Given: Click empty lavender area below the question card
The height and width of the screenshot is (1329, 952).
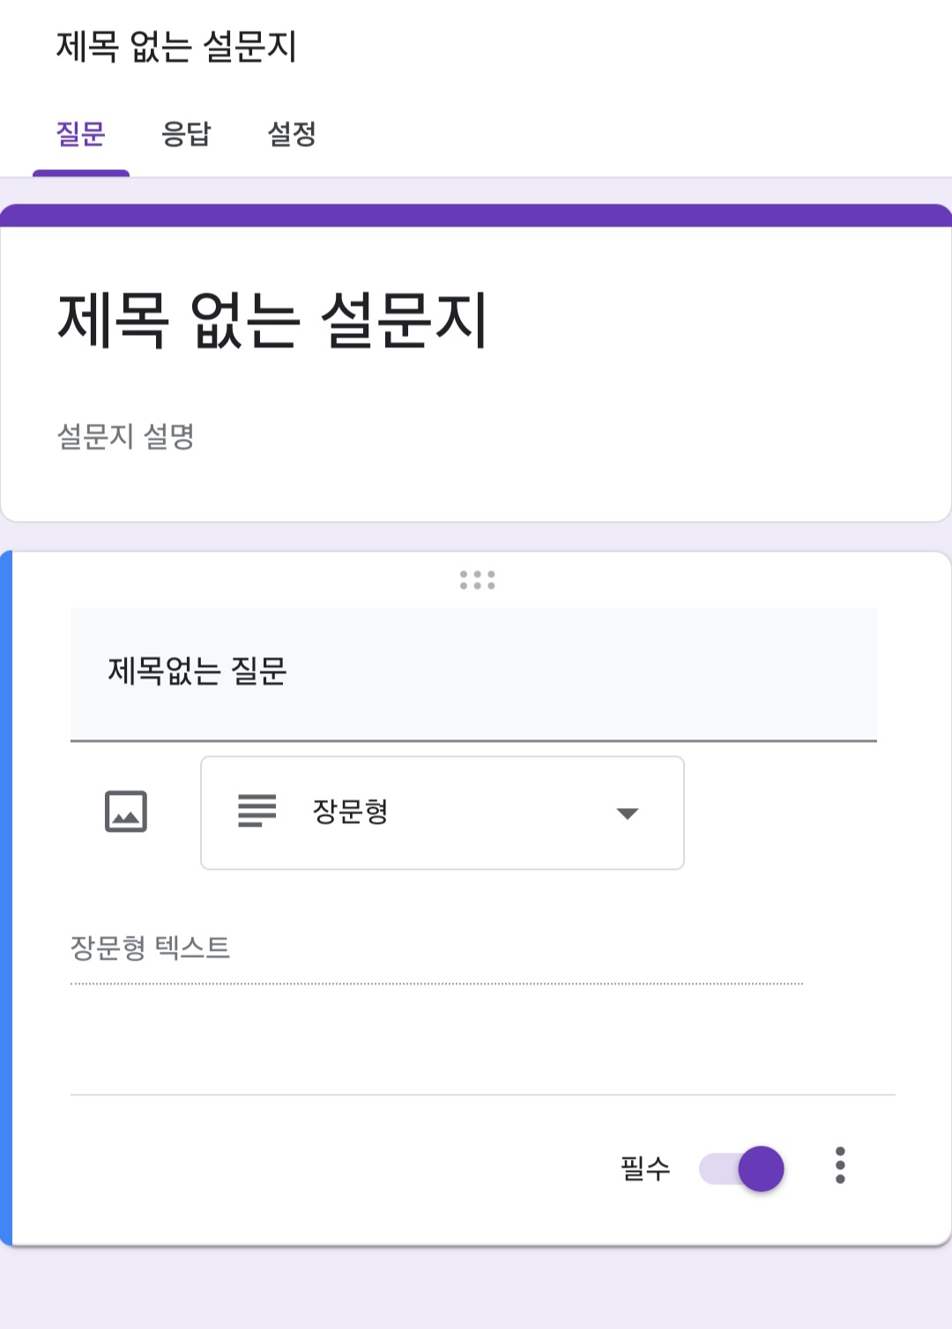Looking at the screenshot, I should tap(476, 1288).
